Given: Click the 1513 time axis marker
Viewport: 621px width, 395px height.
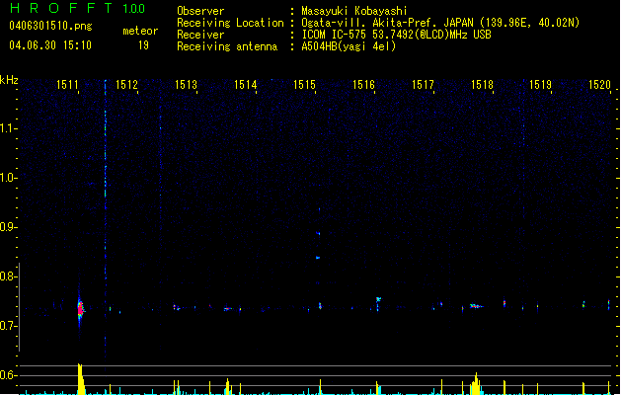Looking at the screenshot, I should coord(187,85).
